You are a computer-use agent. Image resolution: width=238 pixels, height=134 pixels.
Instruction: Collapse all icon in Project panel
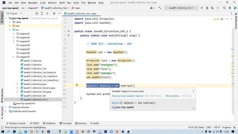click(47, 13)
